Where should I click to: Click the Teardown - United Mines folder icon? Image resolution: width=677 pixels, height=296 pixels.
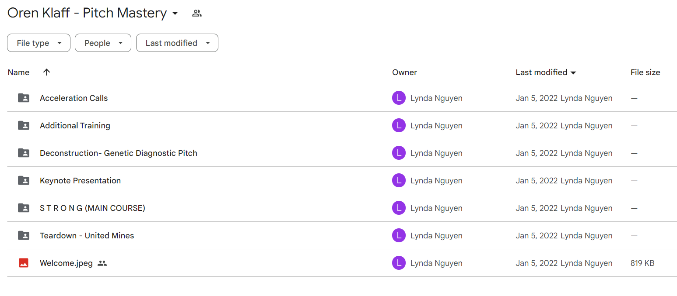[x=24, y=235]
